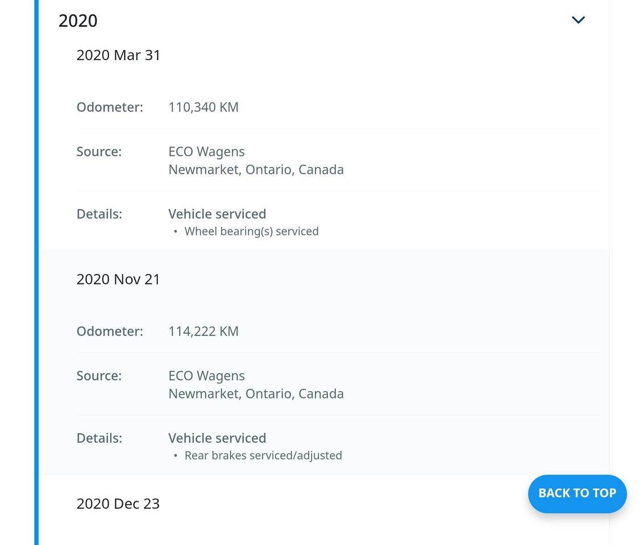The width and height of the screenshot is (644, 545).
Task: Click the Odometer label for Mar 31
Action: (110, 107)
